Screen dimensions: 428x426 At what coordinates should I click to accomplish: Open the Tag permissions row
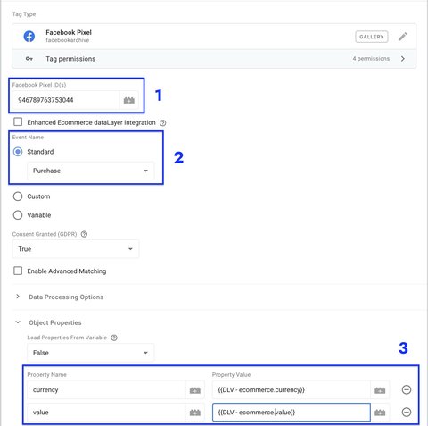click(214, 59)
